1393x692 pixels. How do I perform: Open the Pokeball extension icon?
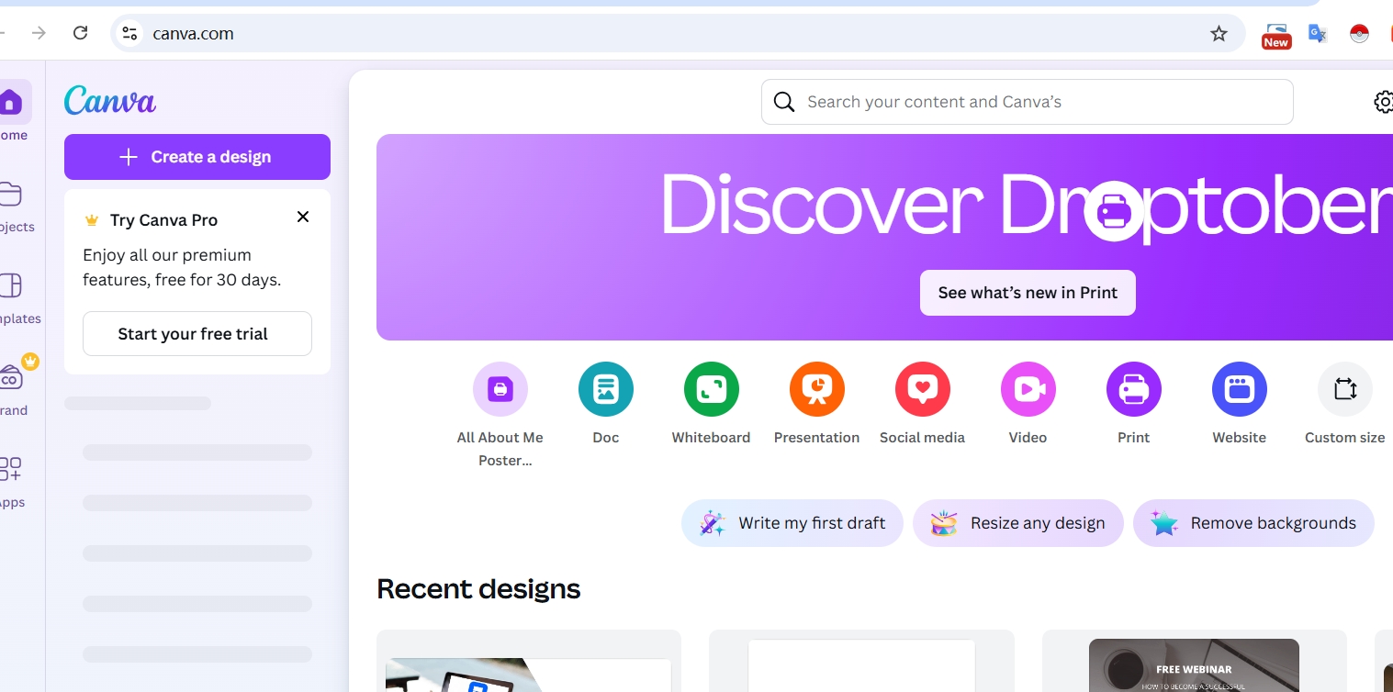tap(1359, 34)
